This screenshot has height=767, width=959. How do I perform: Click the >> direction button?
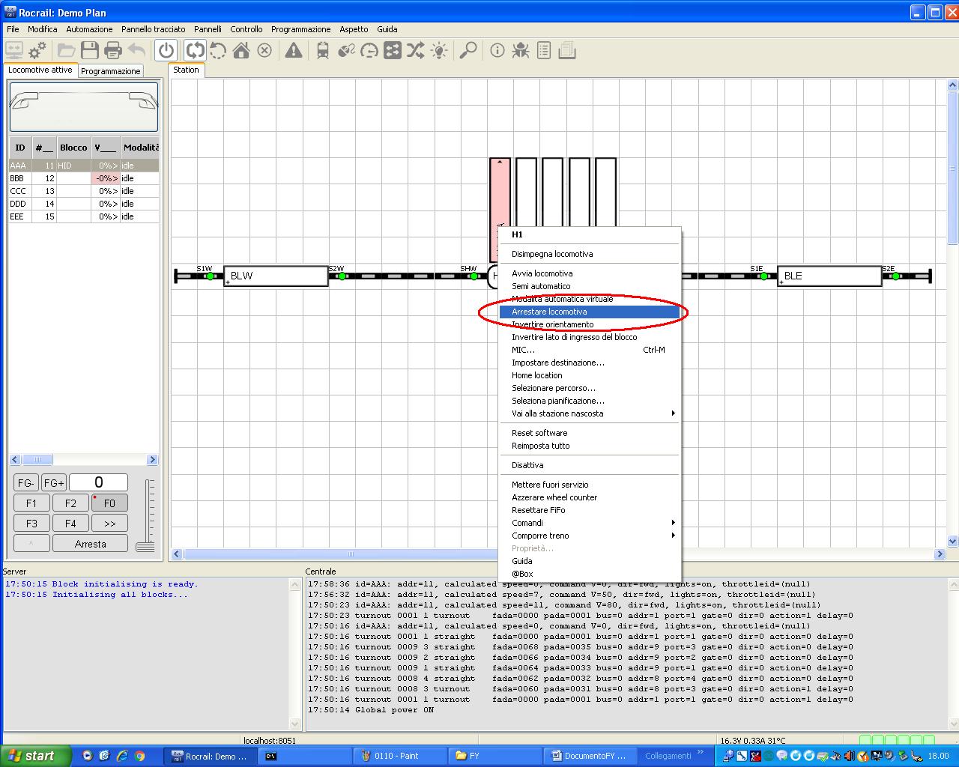click(x=109, y=524)
